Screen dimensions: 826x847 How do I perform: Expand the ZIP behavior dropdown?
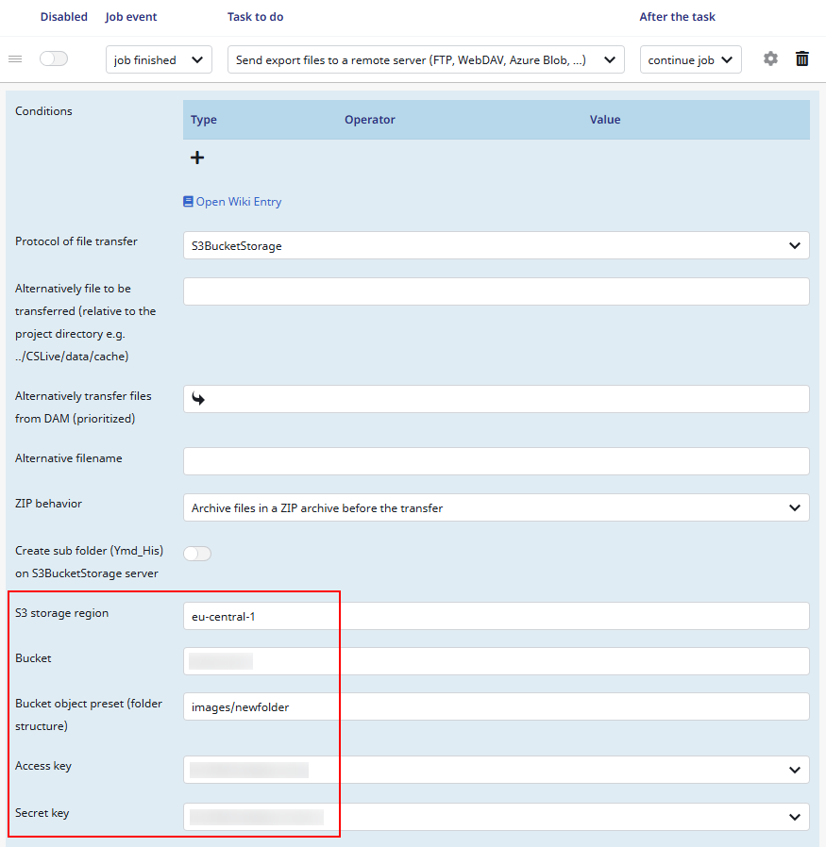click(x=496, y=508)
